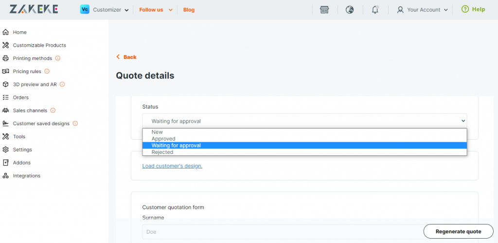
Task: Click info icon beside 3D preview and AR
Action: [62, 84]
